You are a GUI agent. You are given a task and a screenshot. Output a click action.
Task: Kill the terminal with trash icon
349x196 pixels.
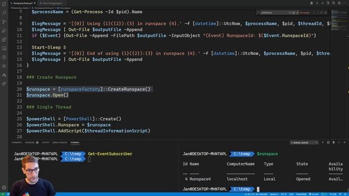pos(333,143)
